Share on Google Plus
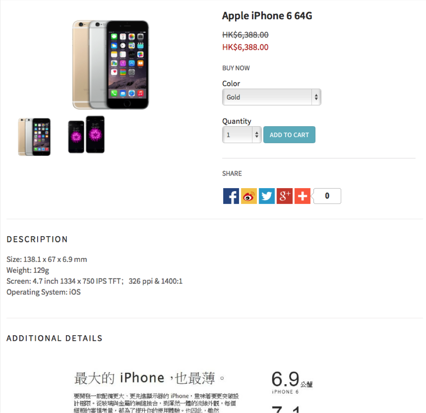This screenshot has width=426, height=413. click(x=284, y=196)
